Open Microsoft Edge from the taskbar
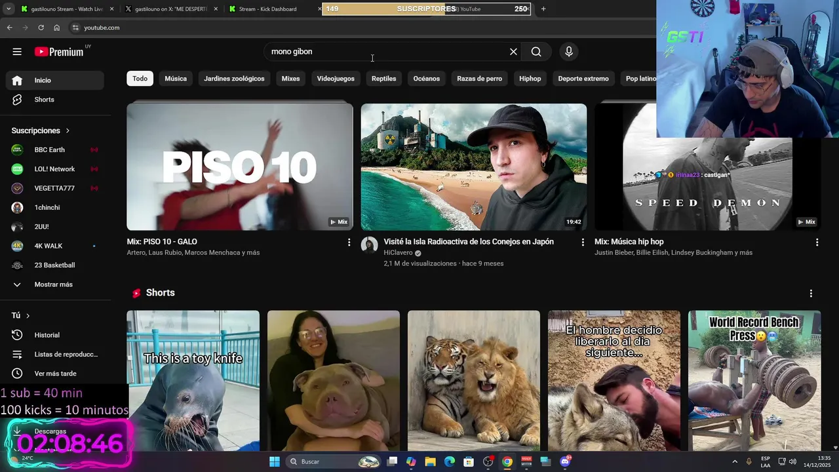The height and width of the screenshot is (472, 839). coord(450,462)
